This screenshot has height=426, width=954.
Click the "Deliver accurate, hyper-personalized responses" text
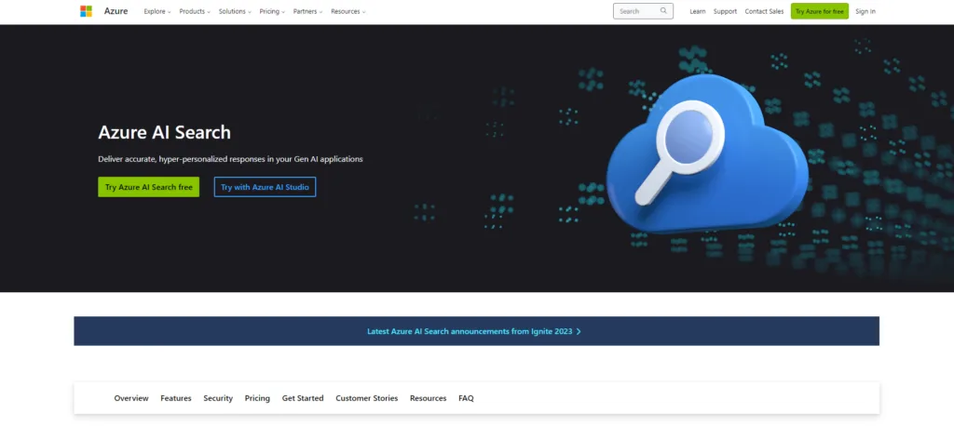(230, 159)
